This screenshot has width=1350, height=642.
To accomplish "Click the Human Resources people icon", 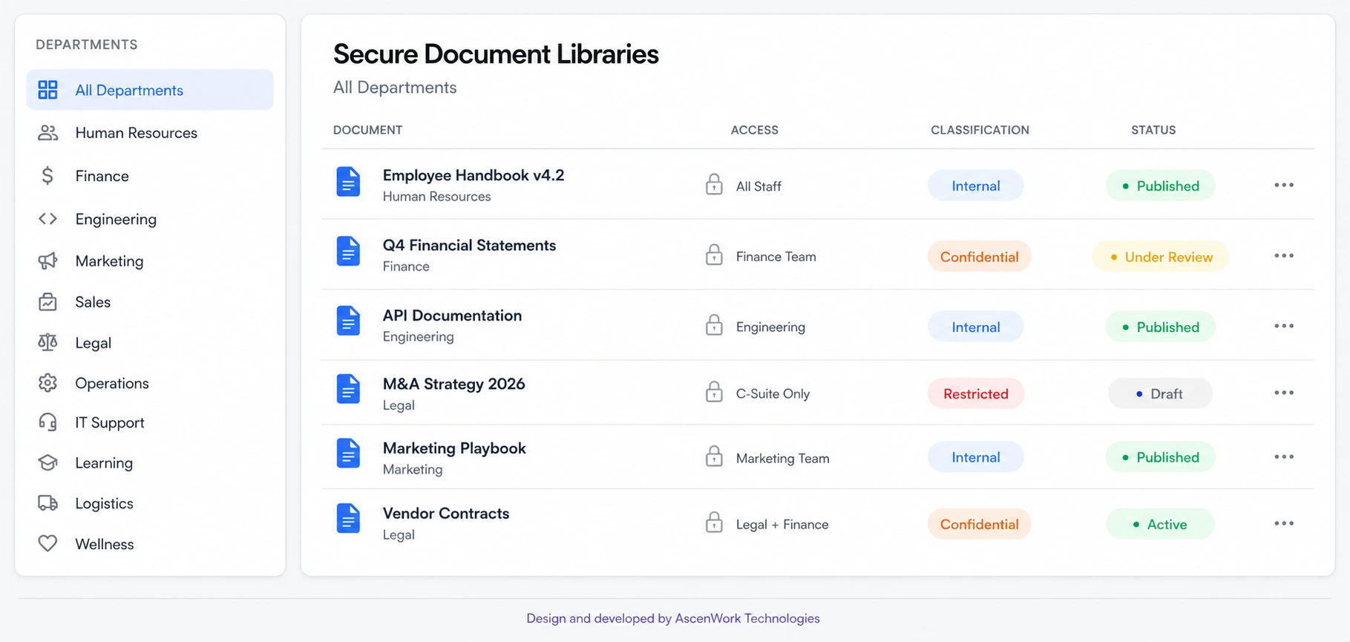I will [47, 133].
